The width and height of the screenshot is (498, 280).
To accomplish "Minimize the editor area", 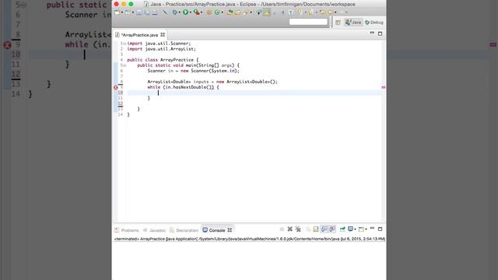I will click(x=372, y=33).
